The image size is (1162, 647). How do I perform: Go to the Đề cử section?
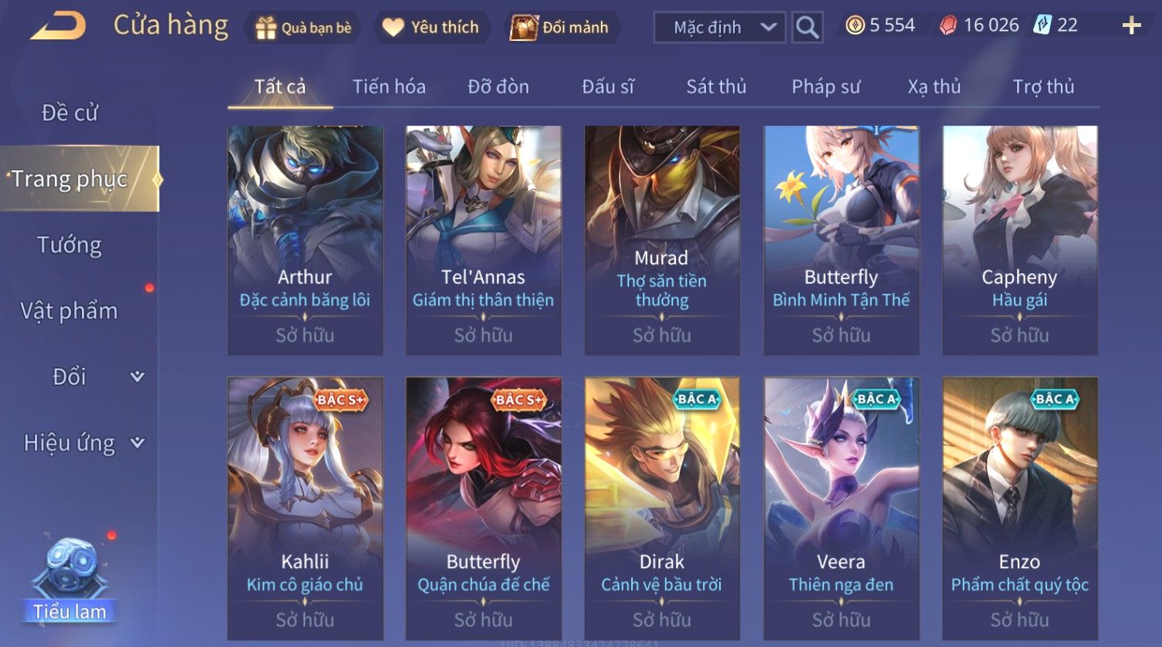69,113
